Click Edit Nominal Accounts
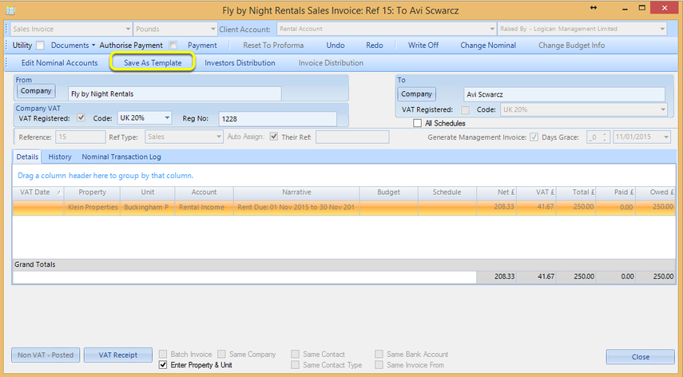Image resolution: width=683 pixels, height=377 pixels. [x=59, y=62]
